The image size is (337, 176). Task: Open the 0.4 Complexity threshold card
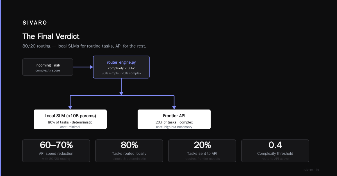pos(275,151)
